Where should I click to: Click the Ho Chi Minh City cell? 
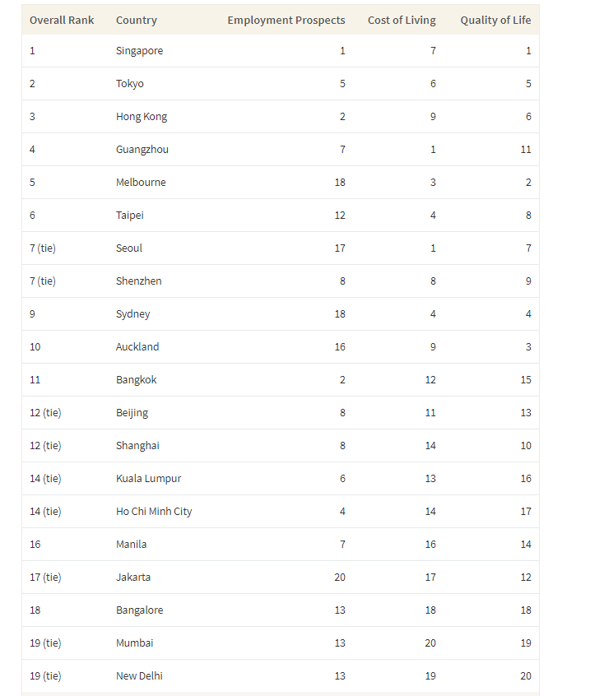click(154, 512)
